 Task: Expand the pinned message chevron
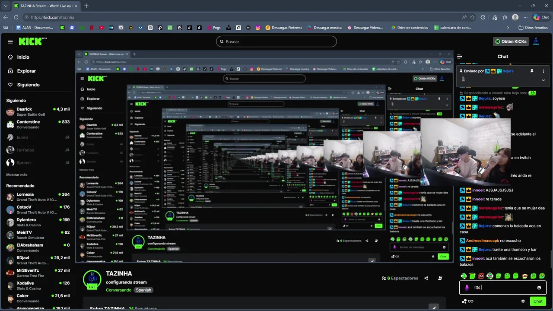point(543,80)
